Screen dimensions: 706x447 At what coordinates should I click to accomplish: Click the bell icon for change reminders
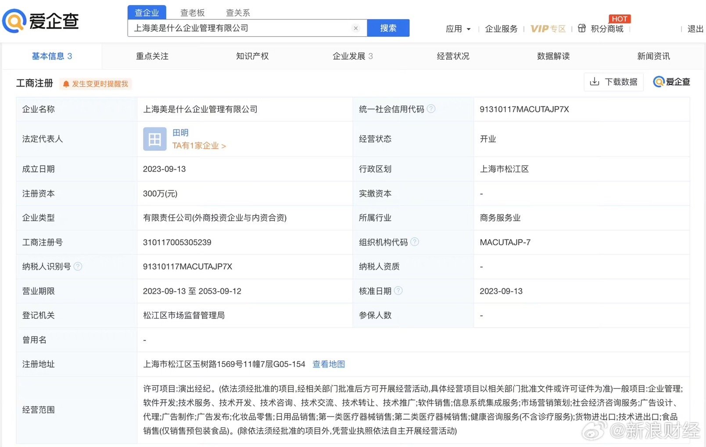click(x=66, y=84)
